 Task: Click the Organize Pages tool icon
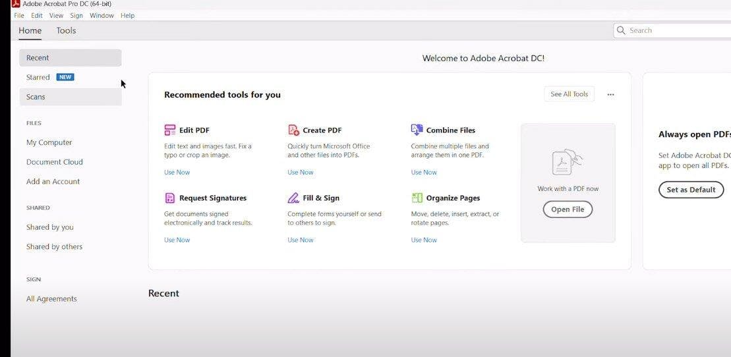coord(417,198)
